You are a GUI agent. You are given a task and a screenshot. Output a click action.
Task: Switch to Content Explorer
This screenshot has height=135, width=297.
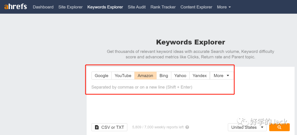point(196,7)
